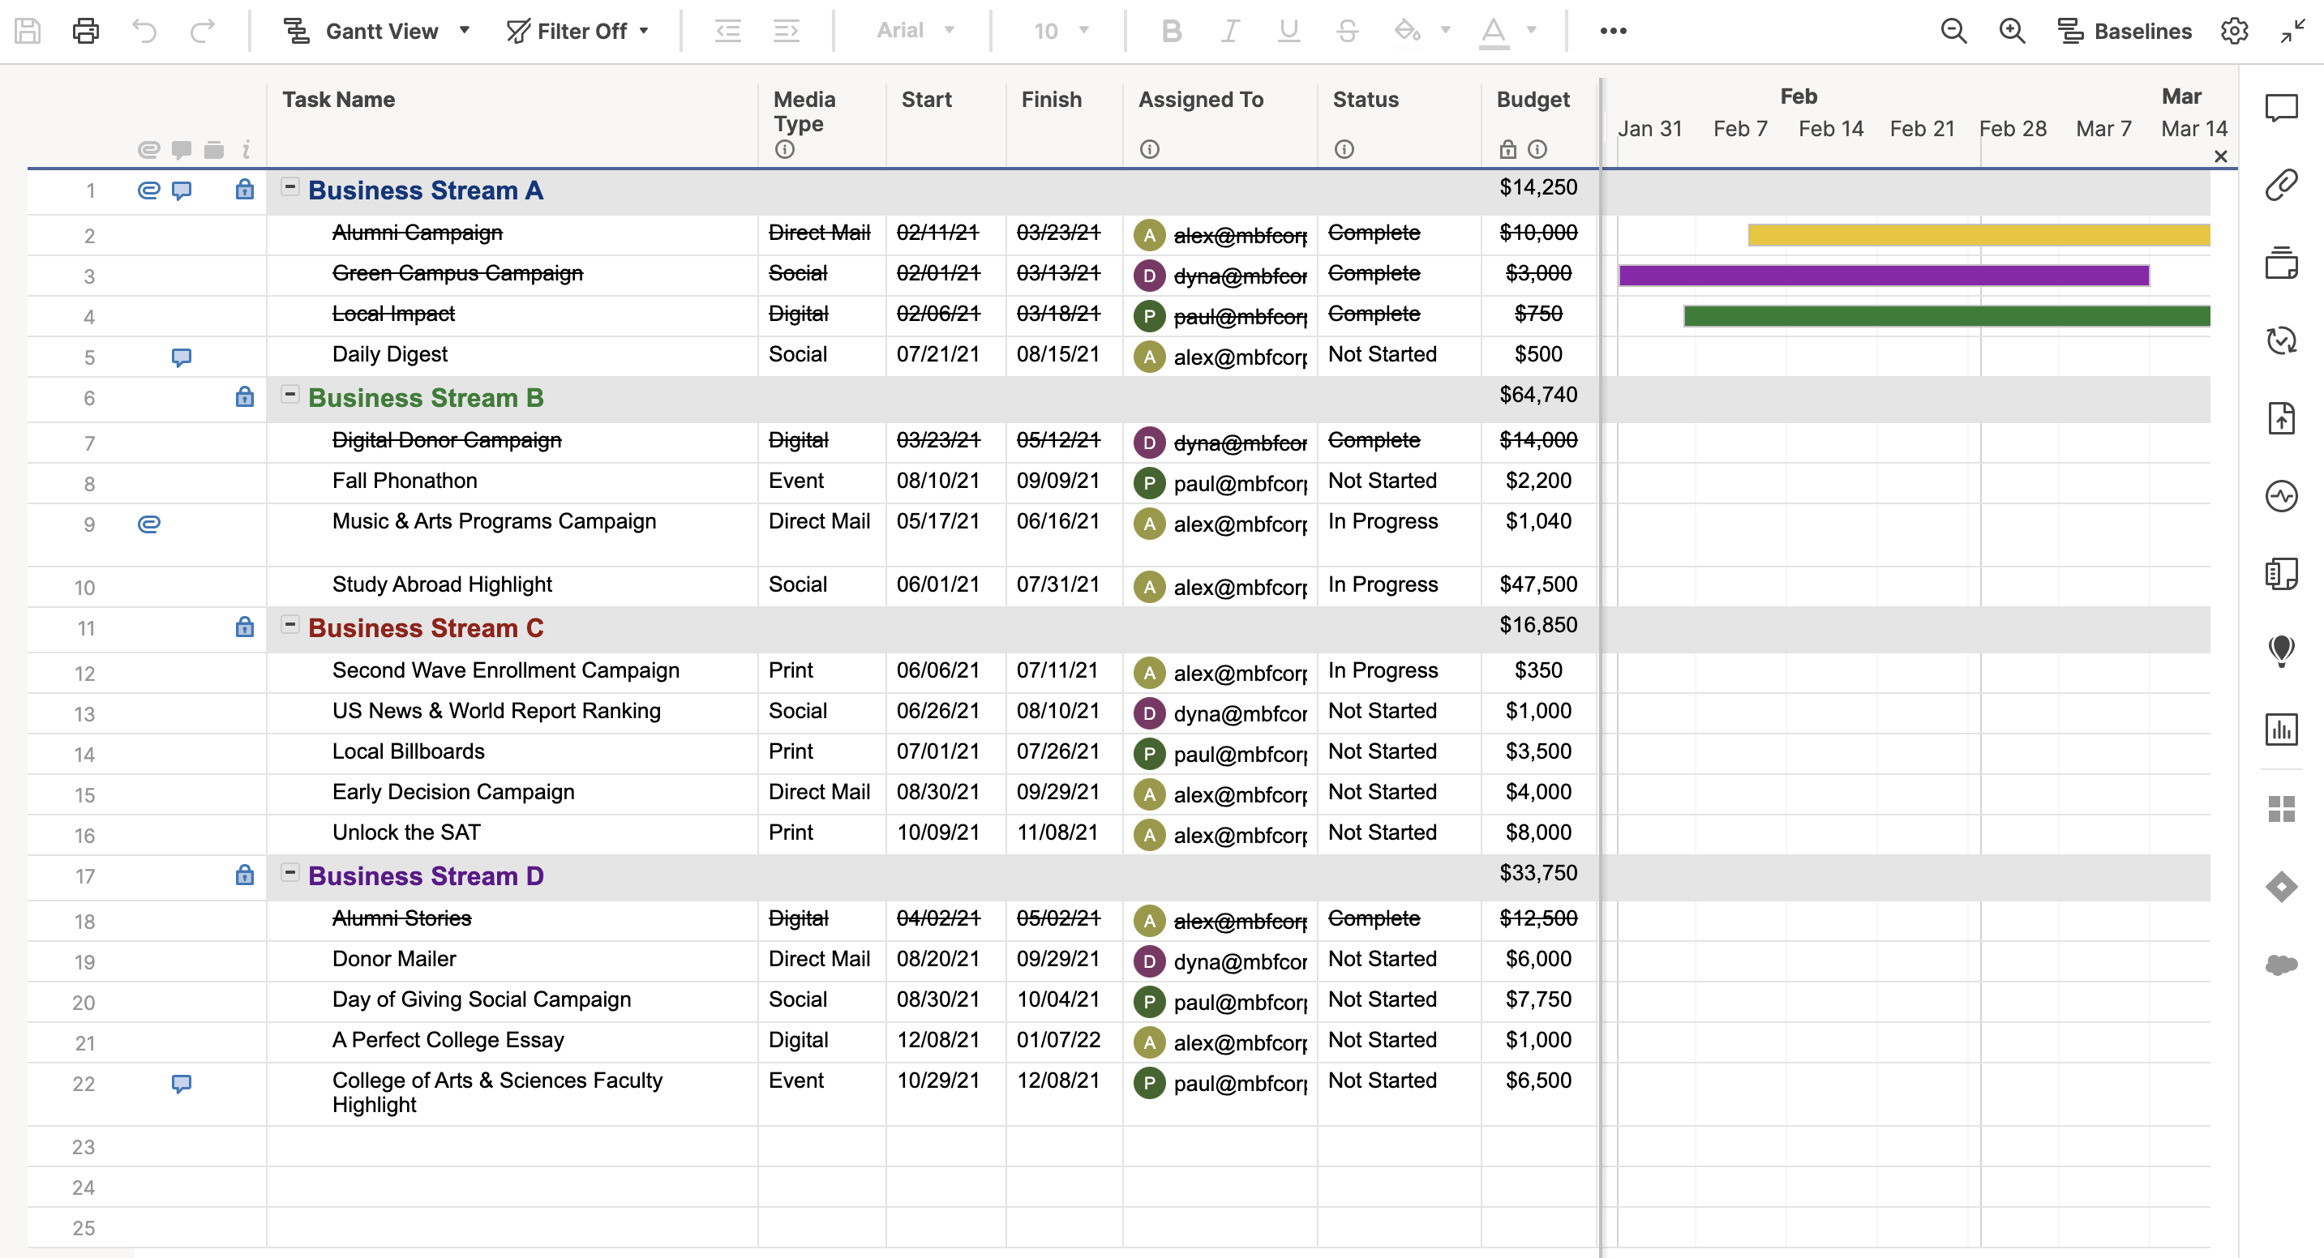The height and width of the screenshot is (1258, 2324).
Task: Click the Zoom In magnifier
Action: (x=2012, y=31)
